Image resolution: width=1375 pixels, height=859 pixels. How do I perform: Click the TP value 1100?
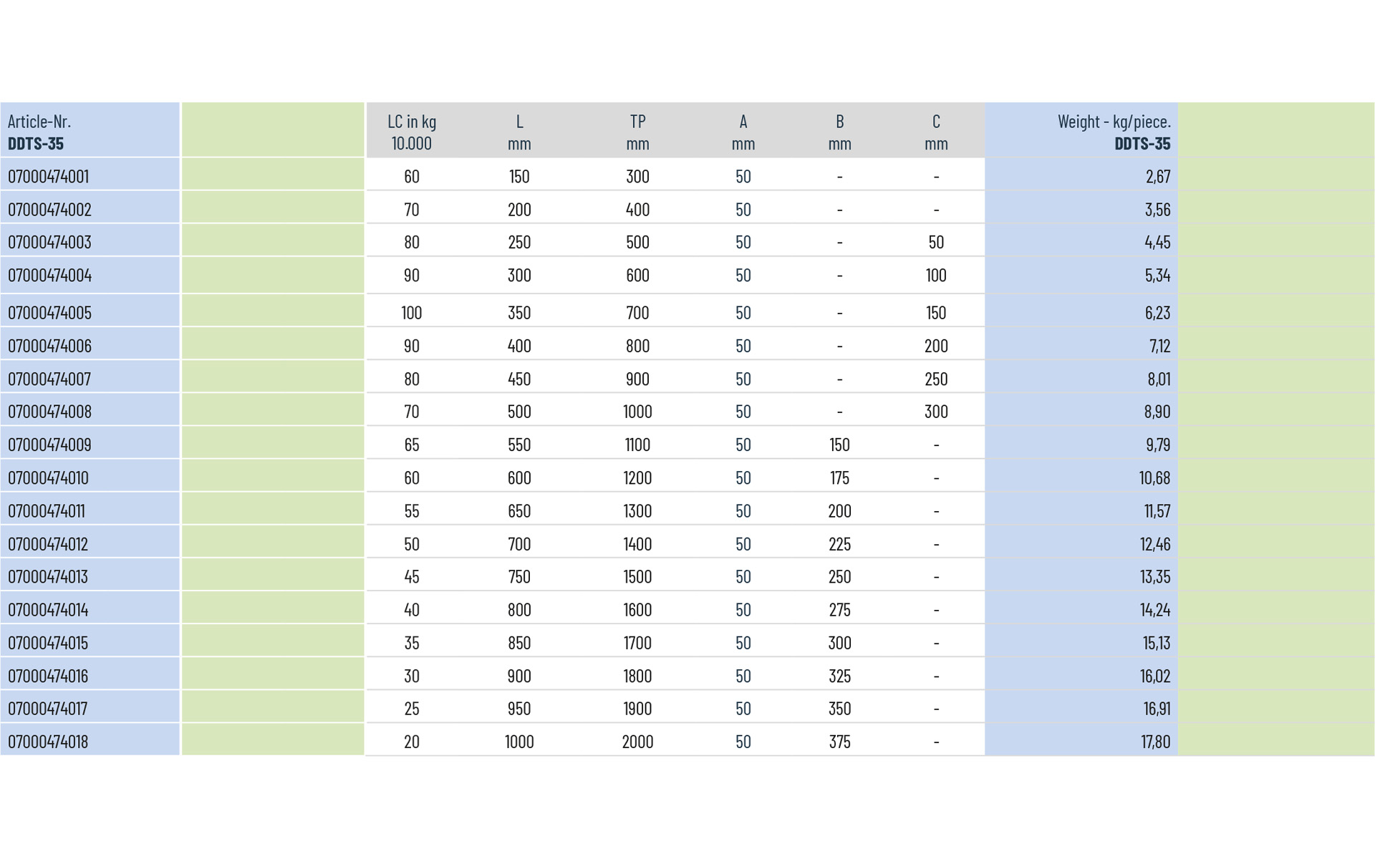click(637, 445)
